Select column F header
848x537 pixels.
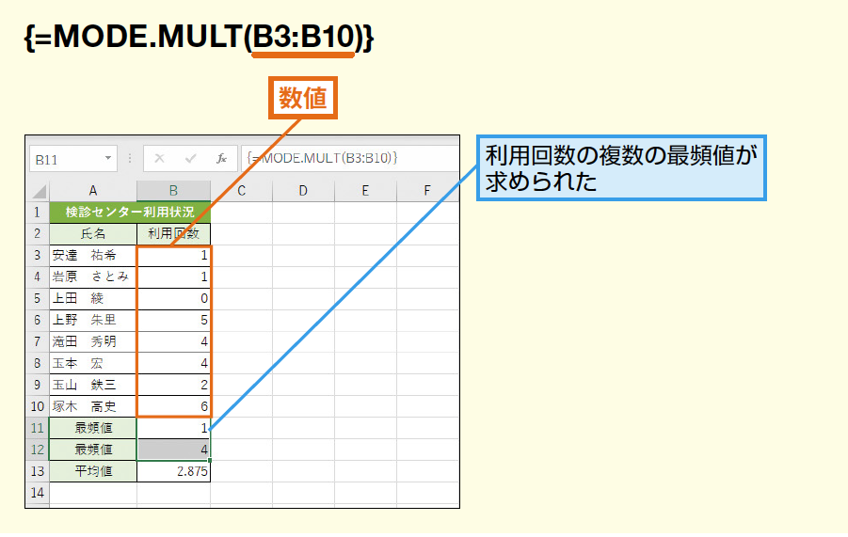click(x=426, y=191)
